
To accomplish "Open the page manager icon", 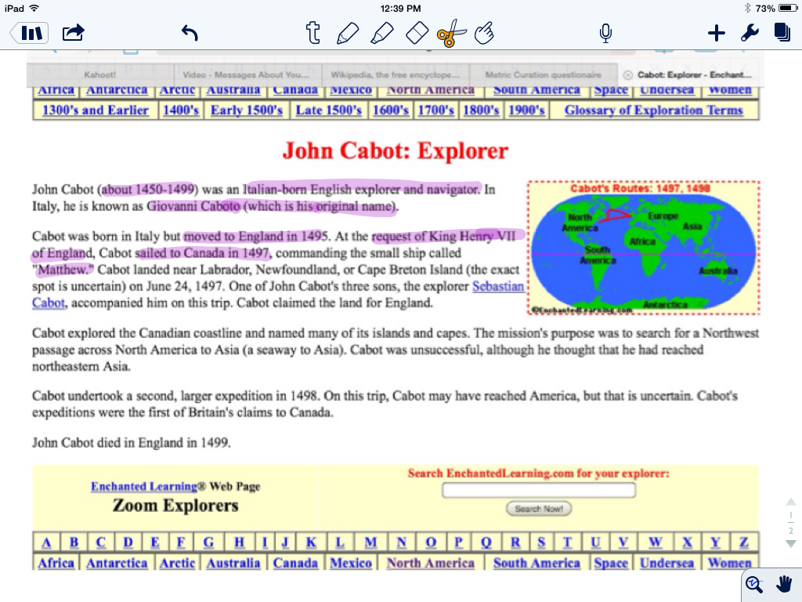I will coord(781,33).
